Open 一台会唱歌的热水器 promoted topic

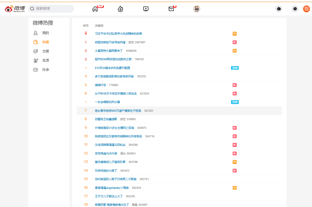107,102
